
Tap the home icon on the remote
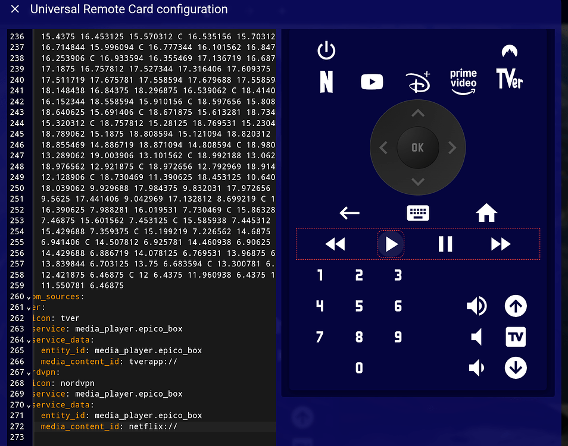[x=486, y=213]
